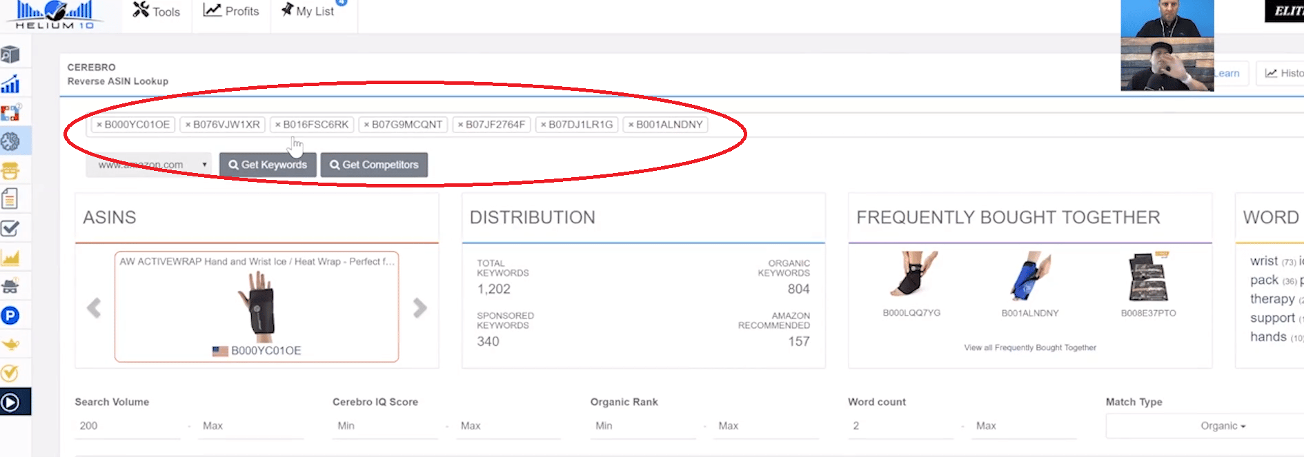Open the yellow hat-face tool in sidebar

click(10, 170)
